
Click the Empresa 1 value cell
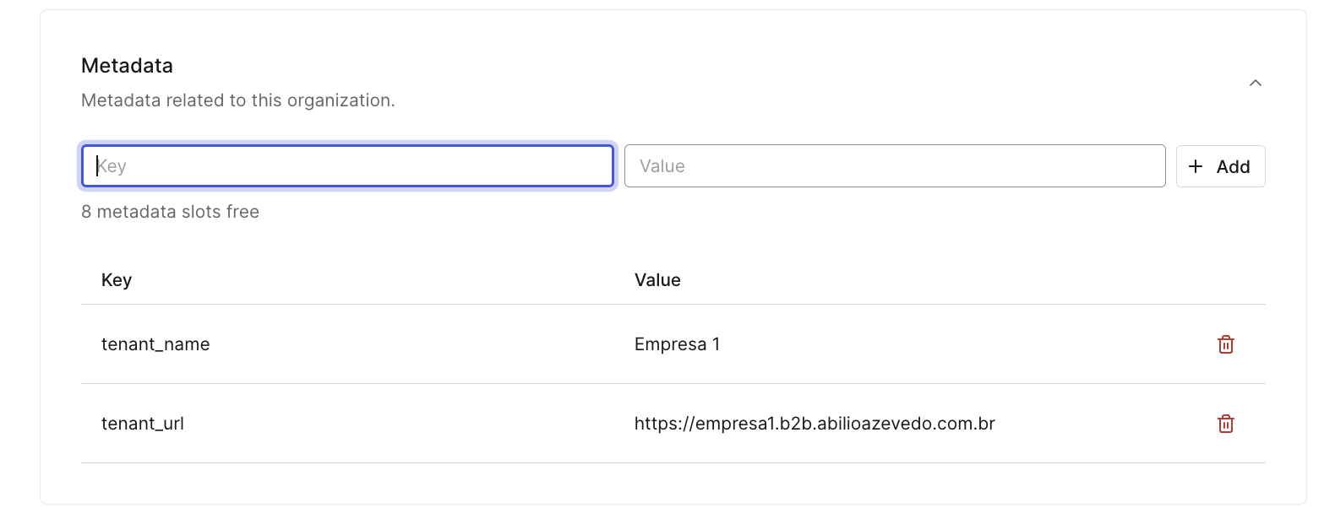[x=677, y=344]
